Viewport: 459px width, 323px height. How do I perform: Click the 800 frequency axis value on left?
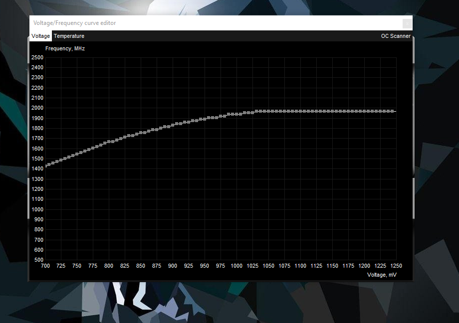pyautogui.click(x=38, y=229)
